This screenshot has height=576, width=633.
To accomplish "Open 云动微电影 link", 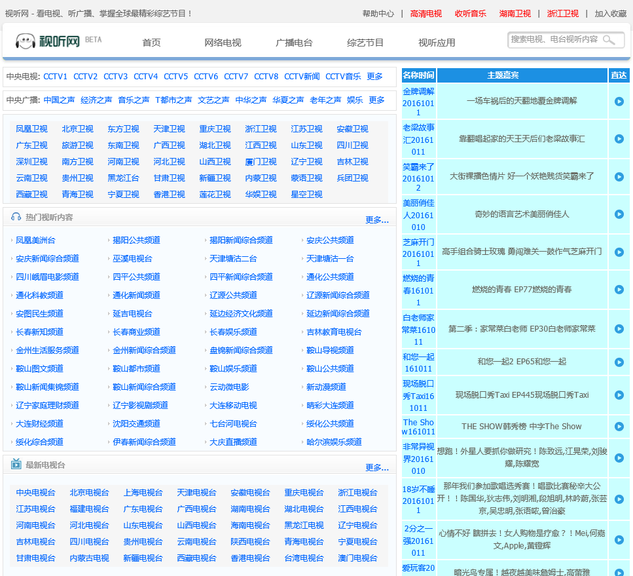I will pos(229,387).
